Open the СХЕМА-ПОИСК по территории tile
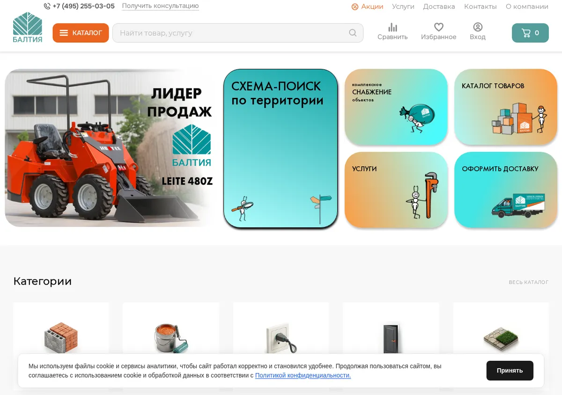The width and height of the screenshot is (562, 395). tap(281, 148)
